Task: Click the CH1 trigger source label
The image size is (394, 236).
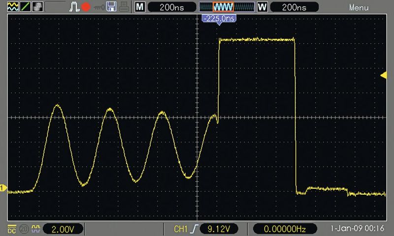Action: pos(181,229)
